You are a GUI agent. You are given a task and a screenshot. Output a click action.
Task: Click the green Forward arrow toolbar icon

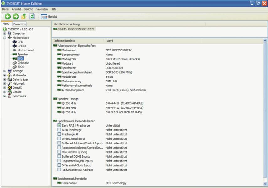click(x=13, y=16)
